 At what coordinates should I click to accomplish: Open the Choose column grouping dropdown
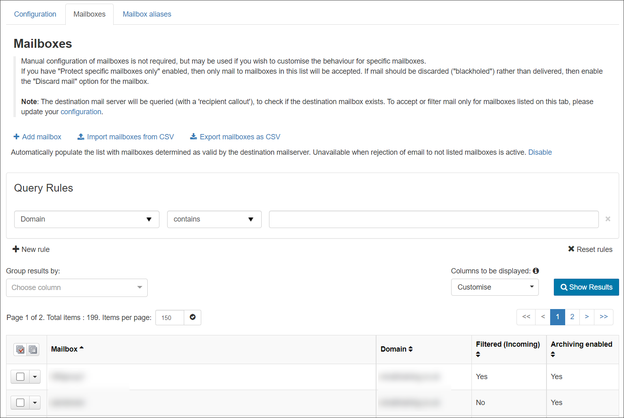pyautogui.click(x=77, y=288)
